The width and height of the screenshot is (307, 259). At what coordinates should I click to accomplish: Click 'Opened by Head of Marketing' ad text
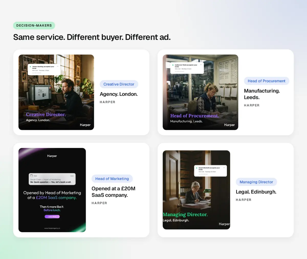(x=52, y=193)
